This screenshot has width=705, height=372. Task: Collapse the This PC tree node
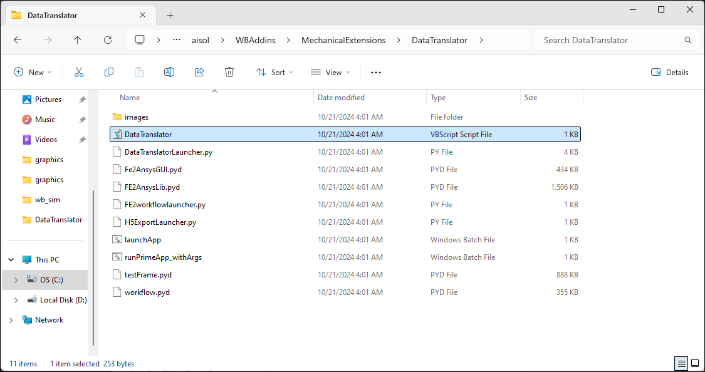click(11, 259)
